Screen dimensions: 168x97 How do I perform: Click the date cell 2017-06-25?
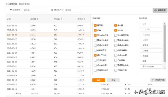coord(12,48)
